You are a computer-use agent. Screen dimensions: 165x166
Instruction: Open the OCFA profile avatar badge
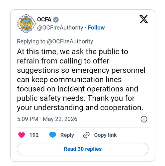click(x=26, y=24)
